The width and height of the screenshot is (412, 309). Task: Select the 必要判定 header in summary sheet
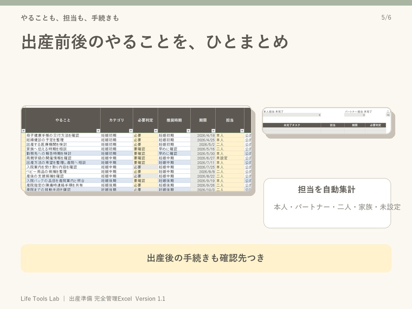coord(375,125)
